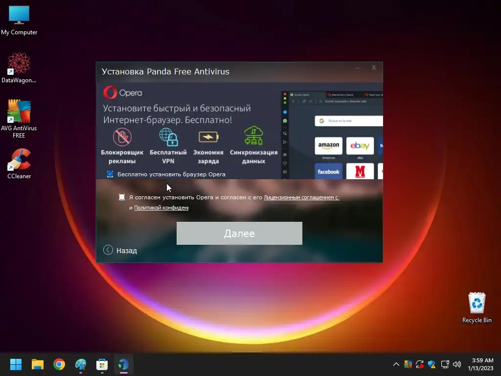Image resolution: width=501 pixels, height=376 pixels.
Task: Uncheck 'Бесплатно установить браузер Opera' checkbox
Action: click(110, 174)
